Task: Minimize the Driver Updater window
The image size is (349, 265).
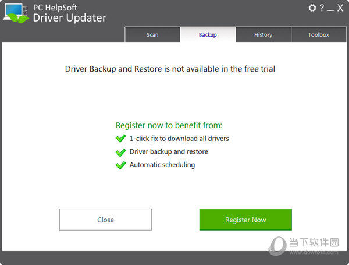Action: coord(330,10)
